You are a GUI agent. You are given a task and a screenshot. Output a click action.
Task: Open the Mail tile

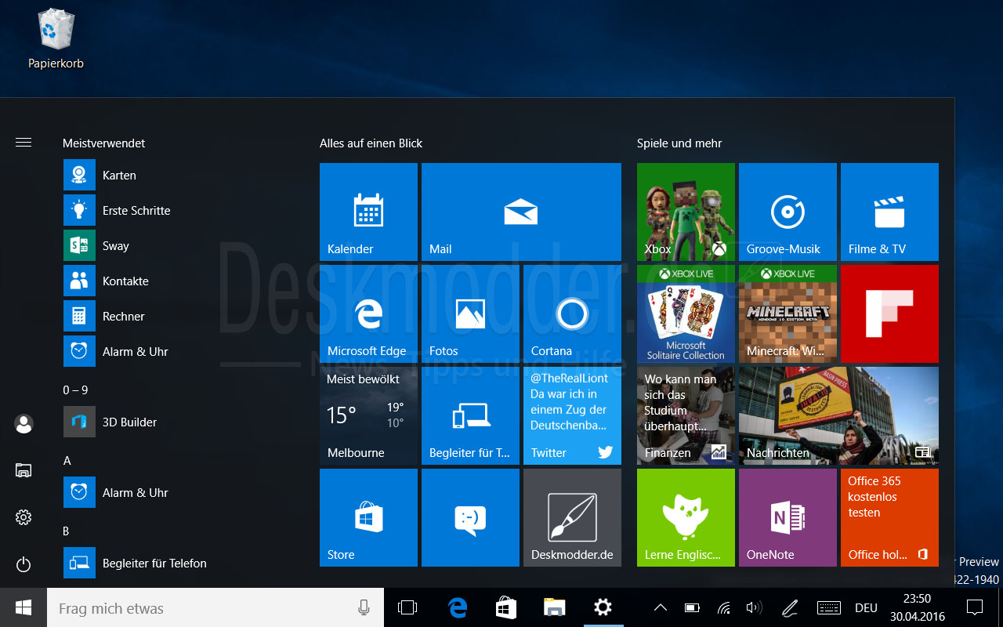click(521, 212)
